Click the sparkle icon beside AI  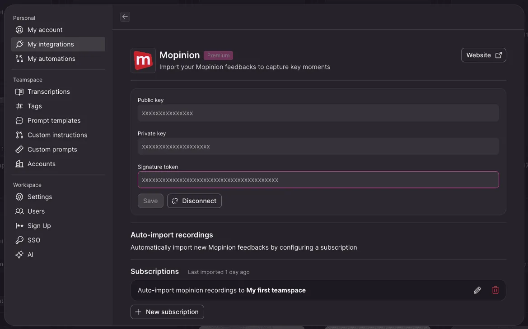point(19,255)
